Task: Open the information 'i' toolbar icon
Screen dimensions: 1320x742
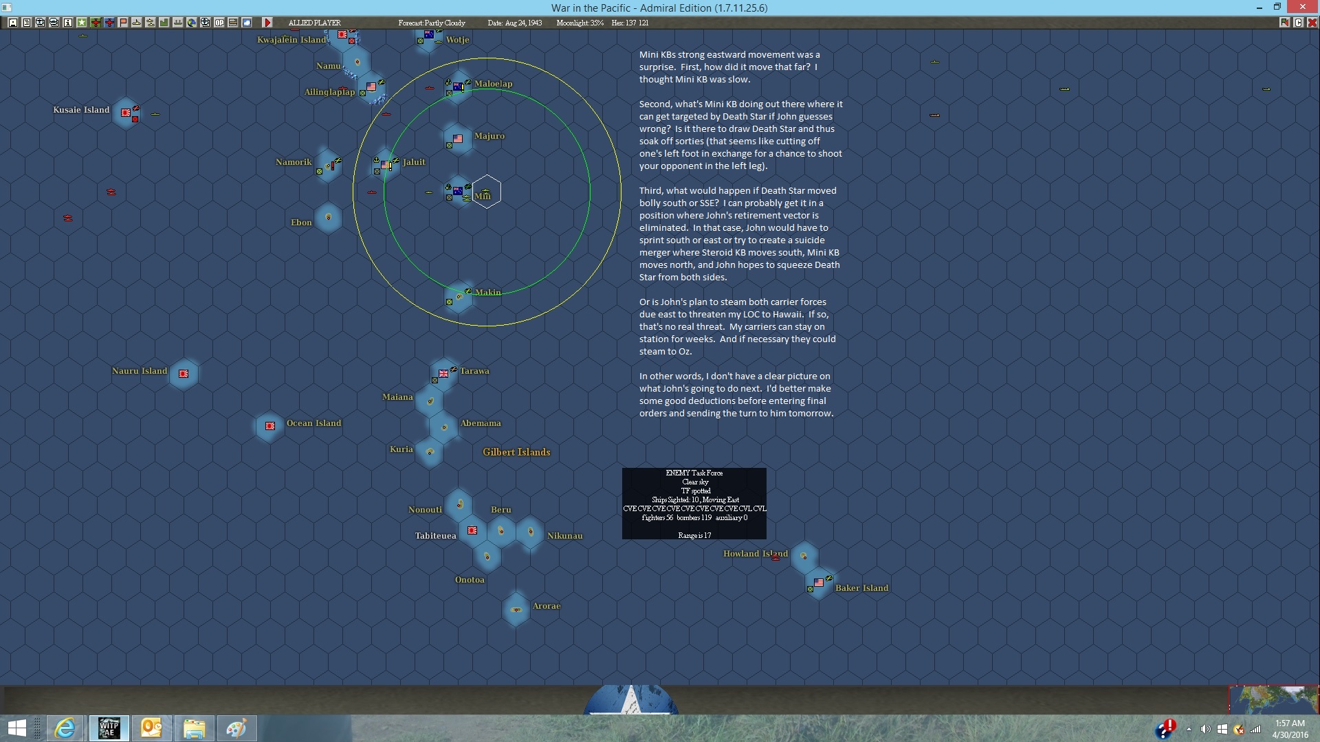Action: [68, 23]
